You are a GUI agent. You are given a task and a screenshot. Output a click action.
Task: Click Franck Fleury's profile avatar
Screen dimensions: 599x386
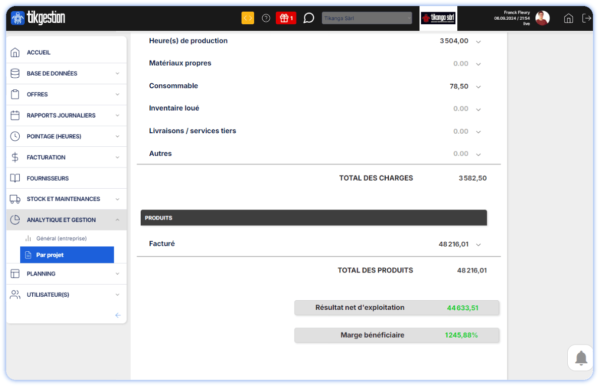(542, 18)
